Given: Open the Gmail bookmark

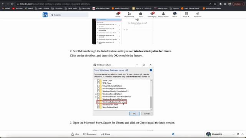Looking at the screenshot, I should [x=6, y=8].
